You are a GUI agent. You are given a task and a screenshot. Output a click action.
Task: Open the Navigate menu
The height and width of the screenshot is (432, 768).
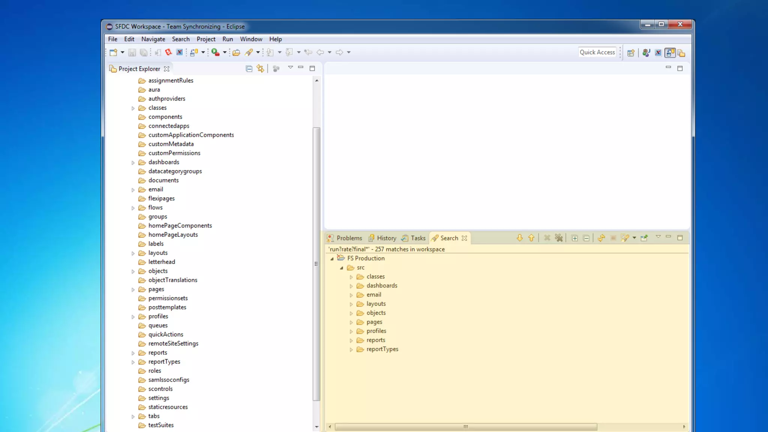coord(153,39)
